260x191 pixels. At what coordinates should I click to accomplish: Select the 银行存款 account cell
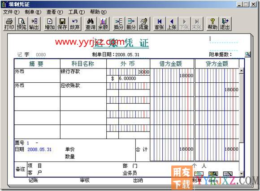tap(83, 76)
